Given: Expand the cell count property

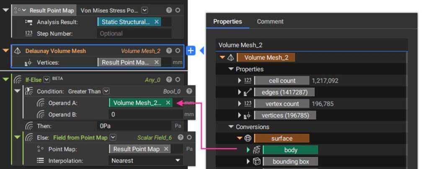Looking at the screenshot, I should click(240, 81).
